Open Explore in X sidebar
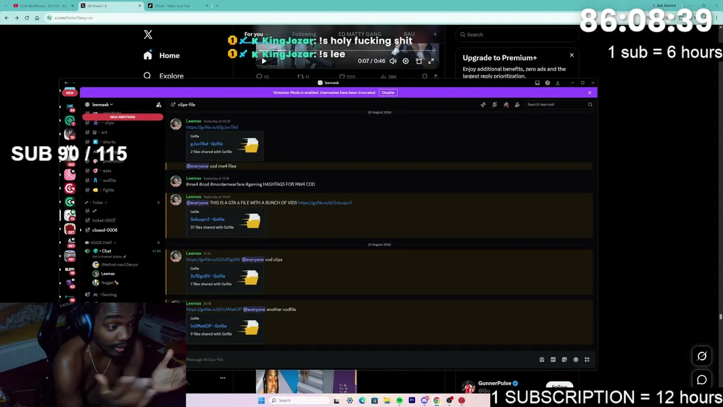Screen dimensions: 723x407 point(163,76)
